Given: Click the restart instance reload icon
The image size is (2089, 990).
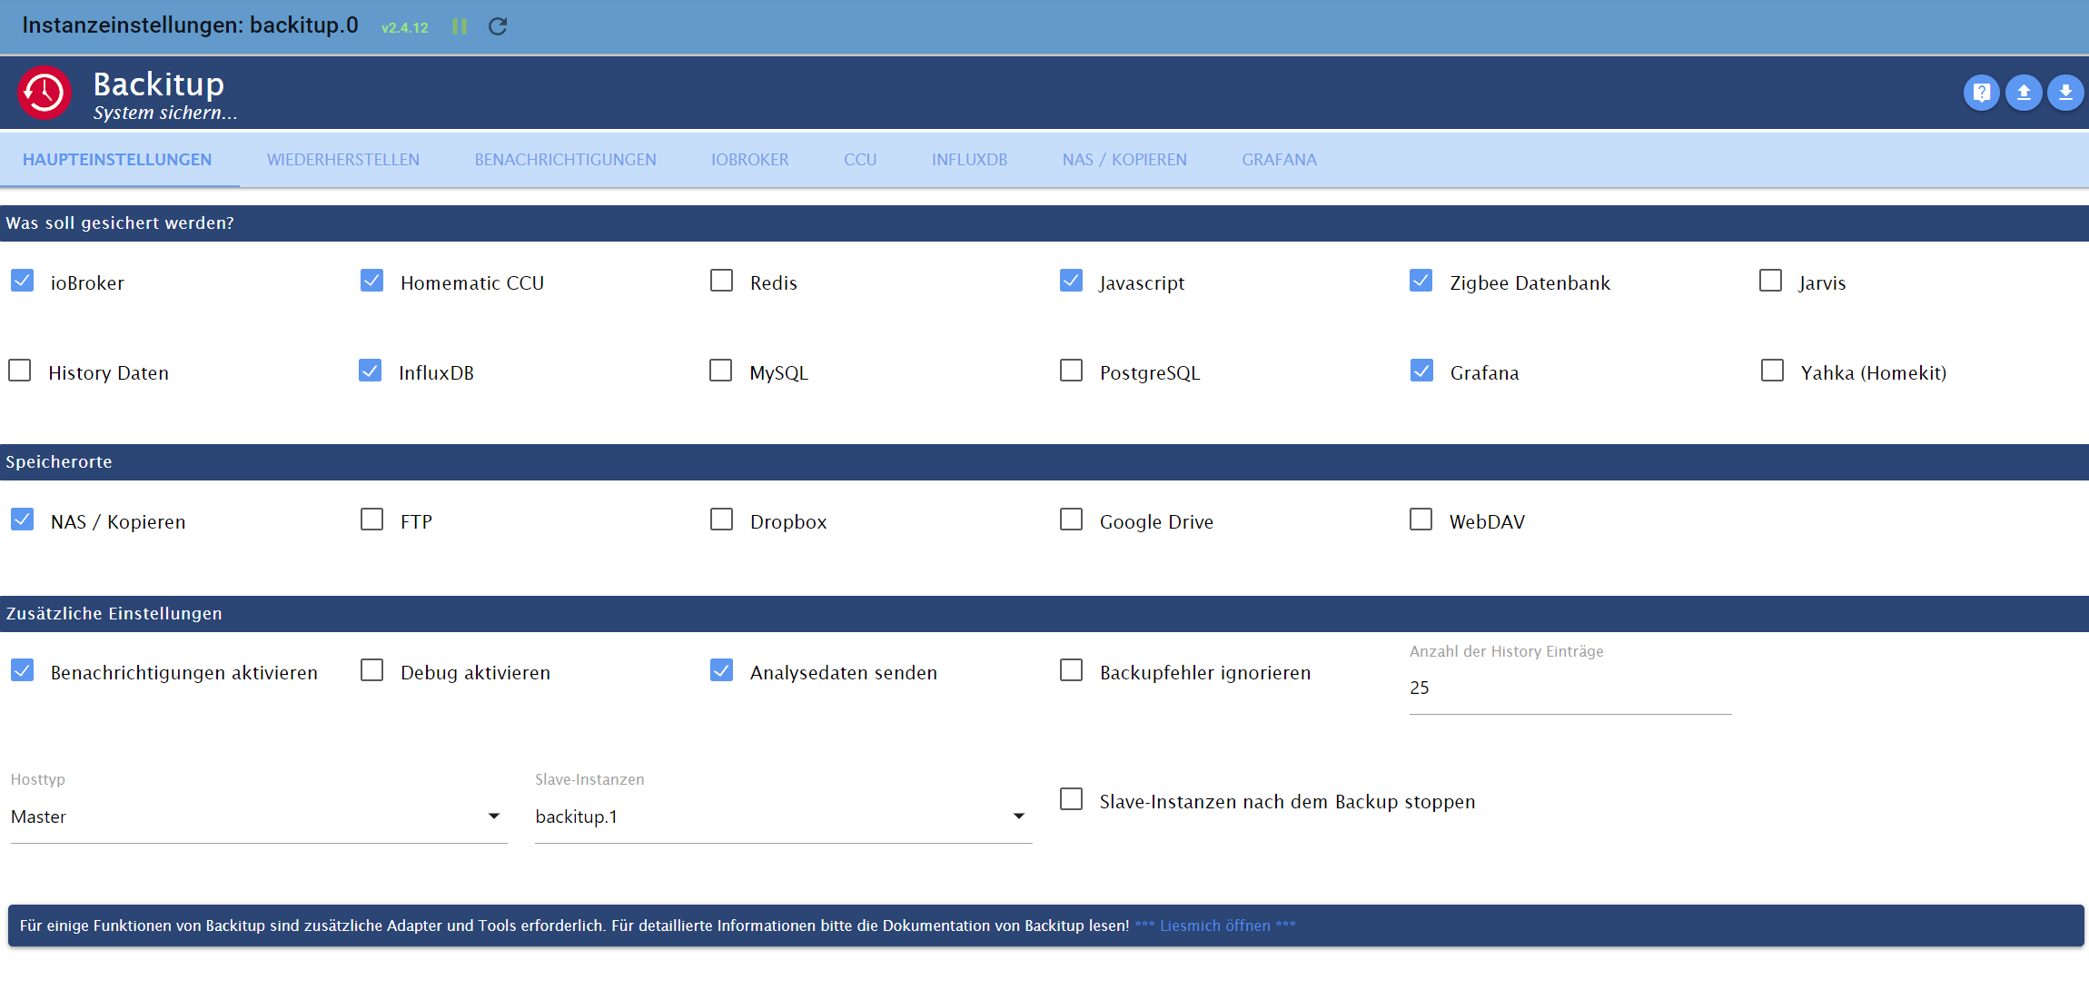Looking at the screenshot, I should coord(498,26).
